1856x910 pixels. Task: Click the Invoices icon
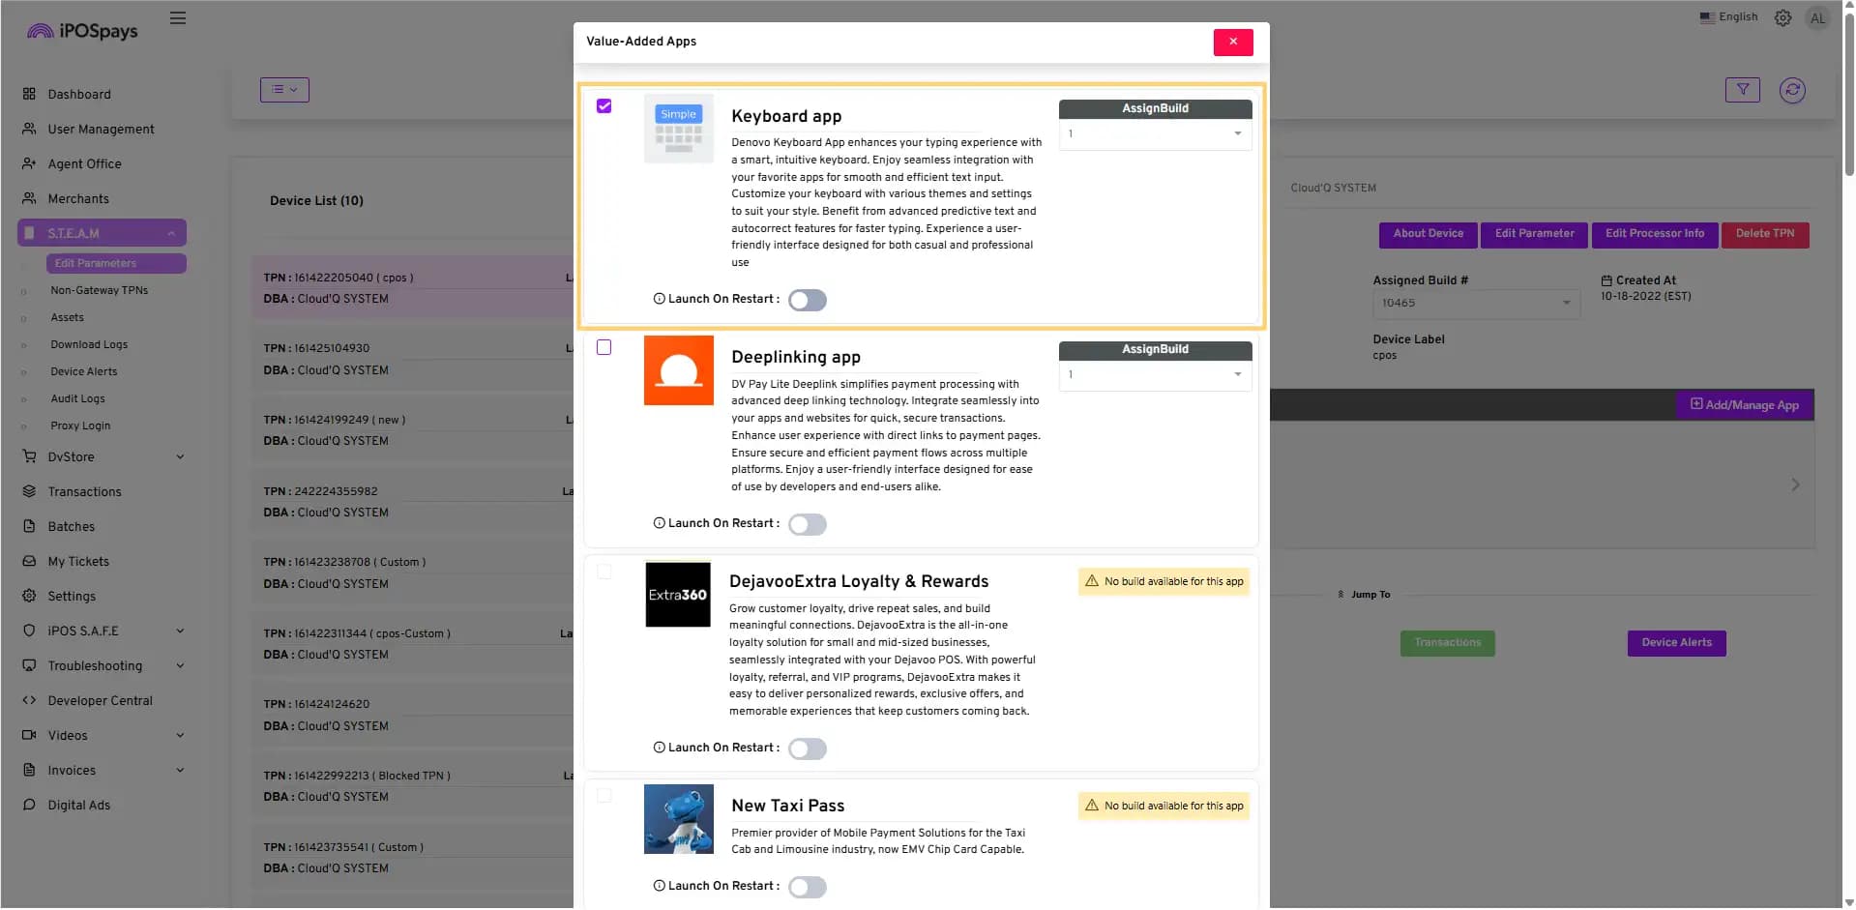point(29,770)
